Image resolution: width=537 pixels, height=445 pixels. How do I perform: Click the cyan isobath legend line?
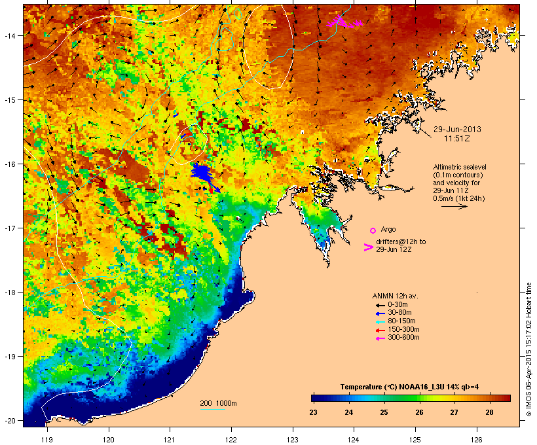pos(212,410)
